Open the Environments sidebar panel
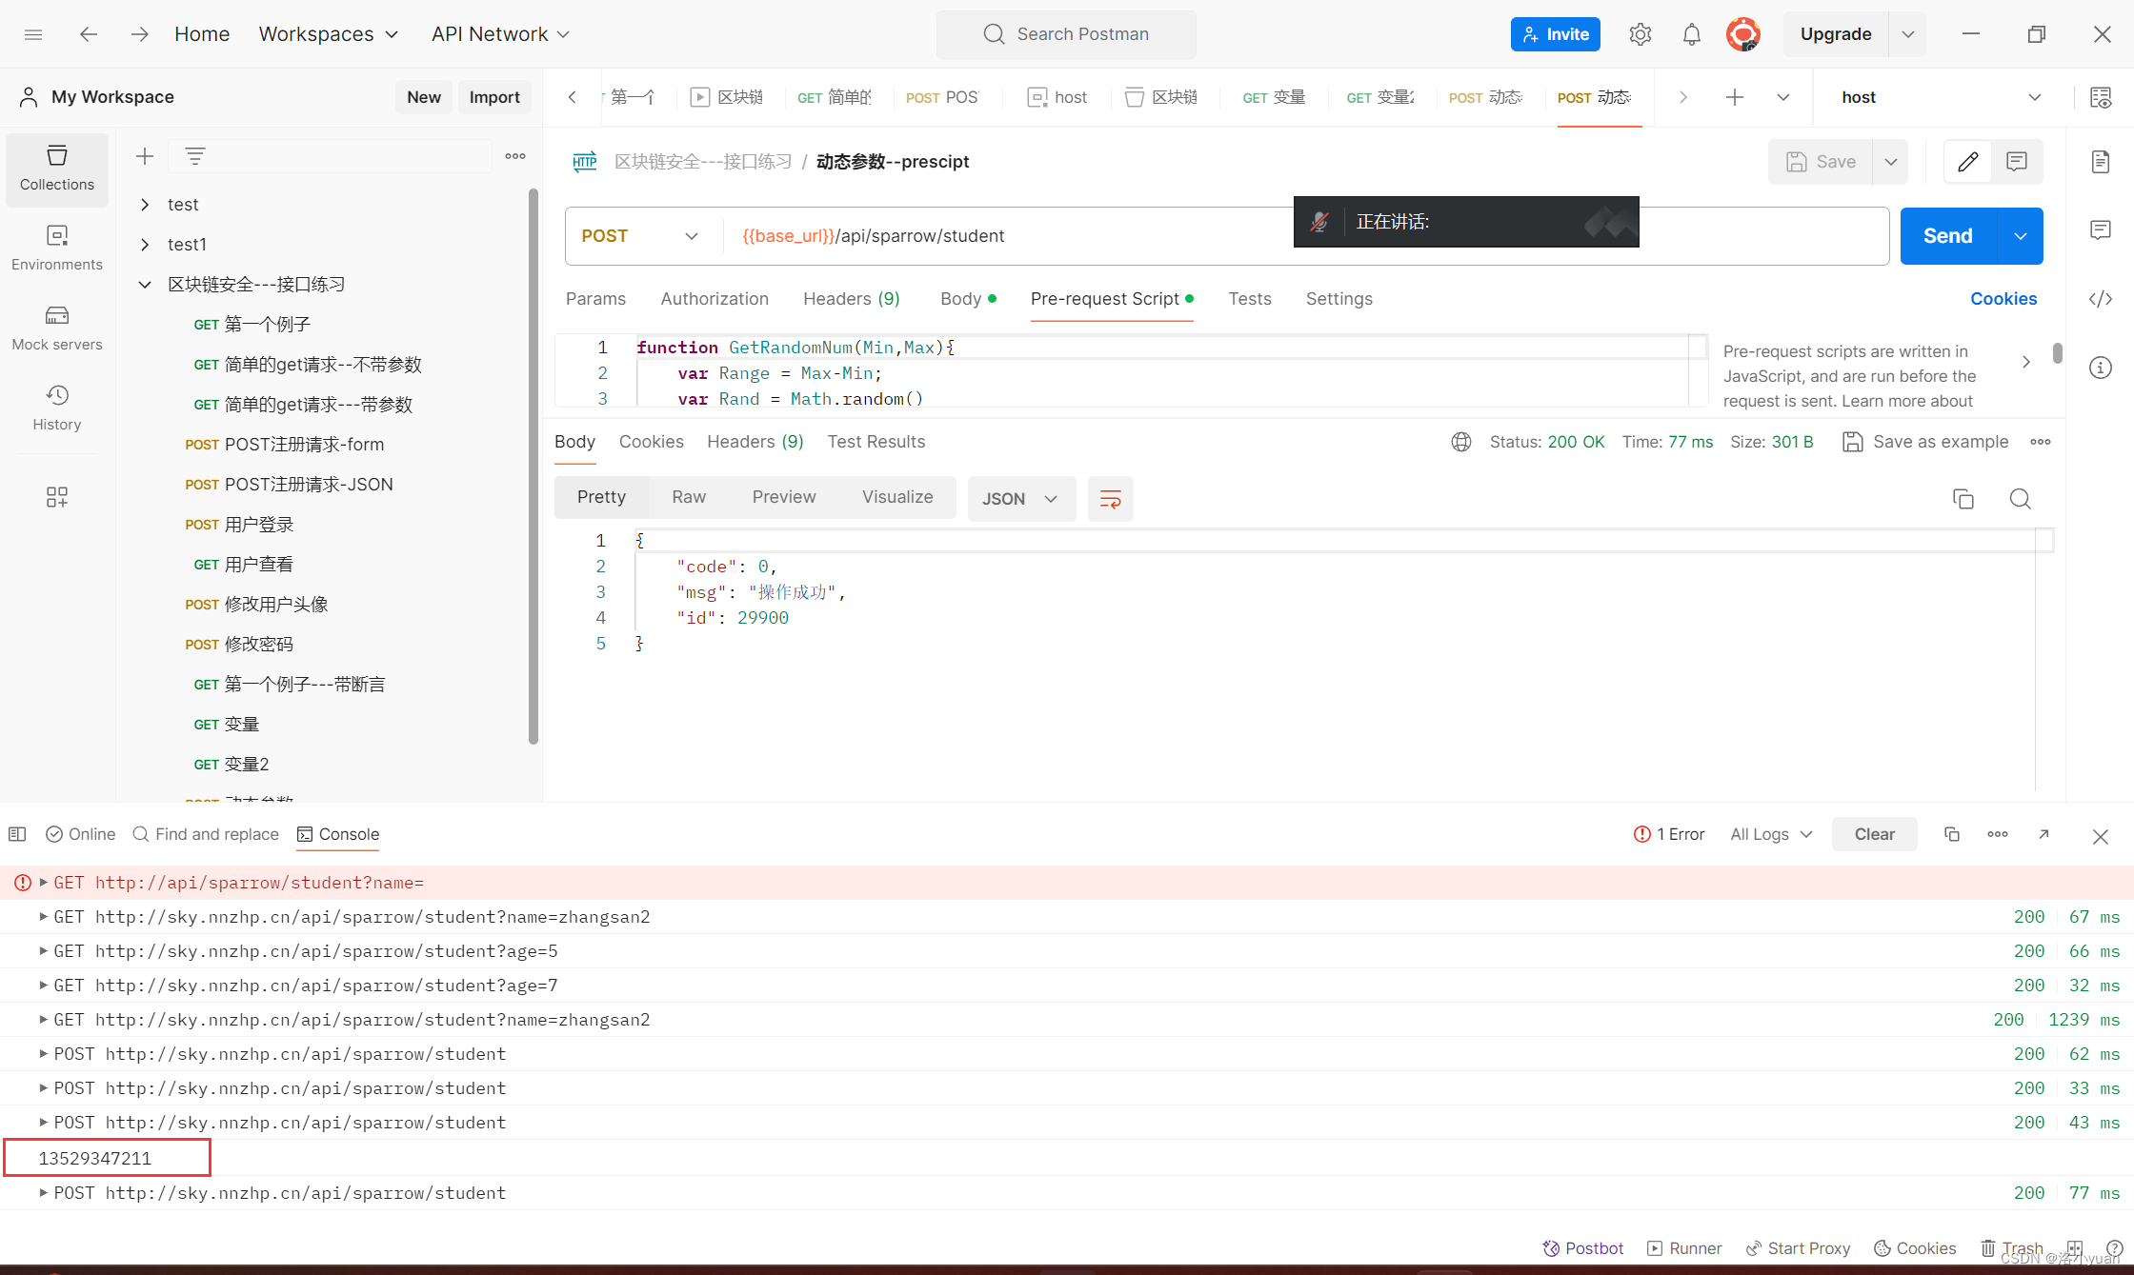Screen dimensions: 2134x1275 (57, 249)
